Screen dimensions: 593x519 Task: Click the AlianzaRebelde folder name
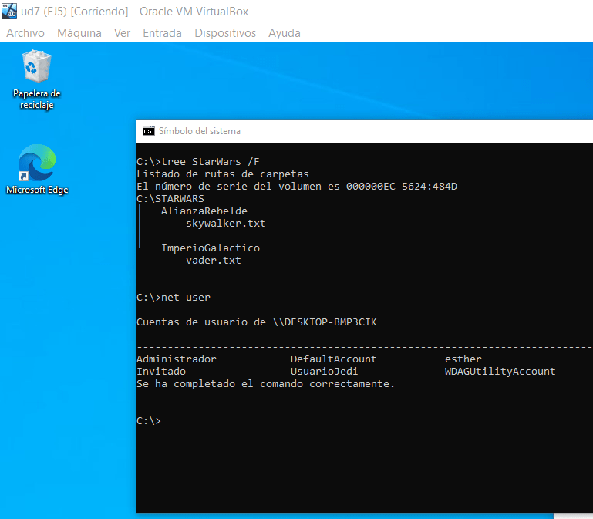(x=204, y=211)
